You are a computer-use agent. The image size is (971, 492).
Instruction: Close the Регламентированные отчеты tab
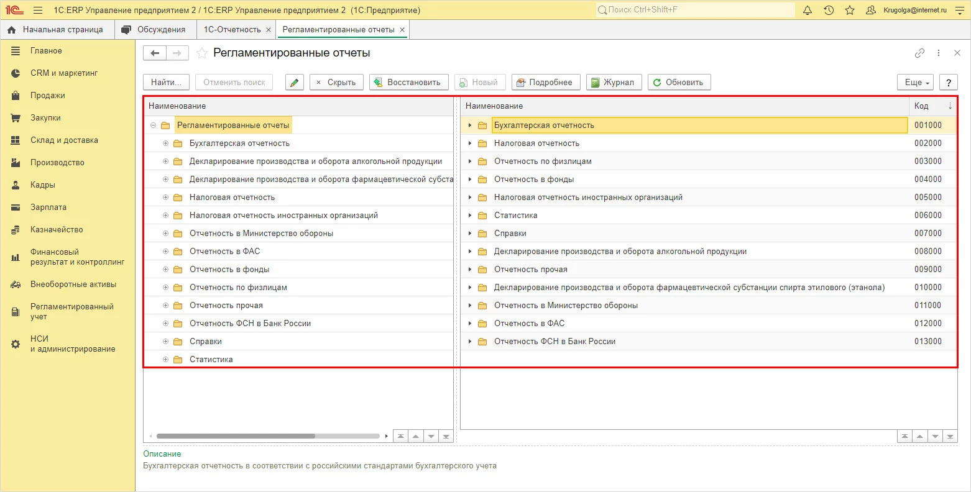(x=402, y=29)
